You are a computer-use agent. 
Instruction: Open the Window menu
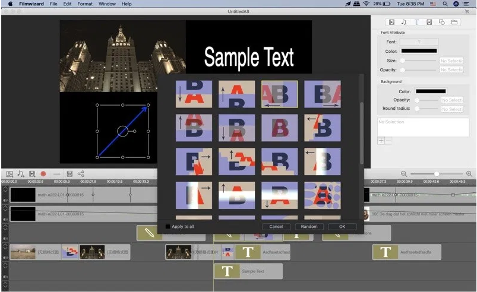(107, 4)
